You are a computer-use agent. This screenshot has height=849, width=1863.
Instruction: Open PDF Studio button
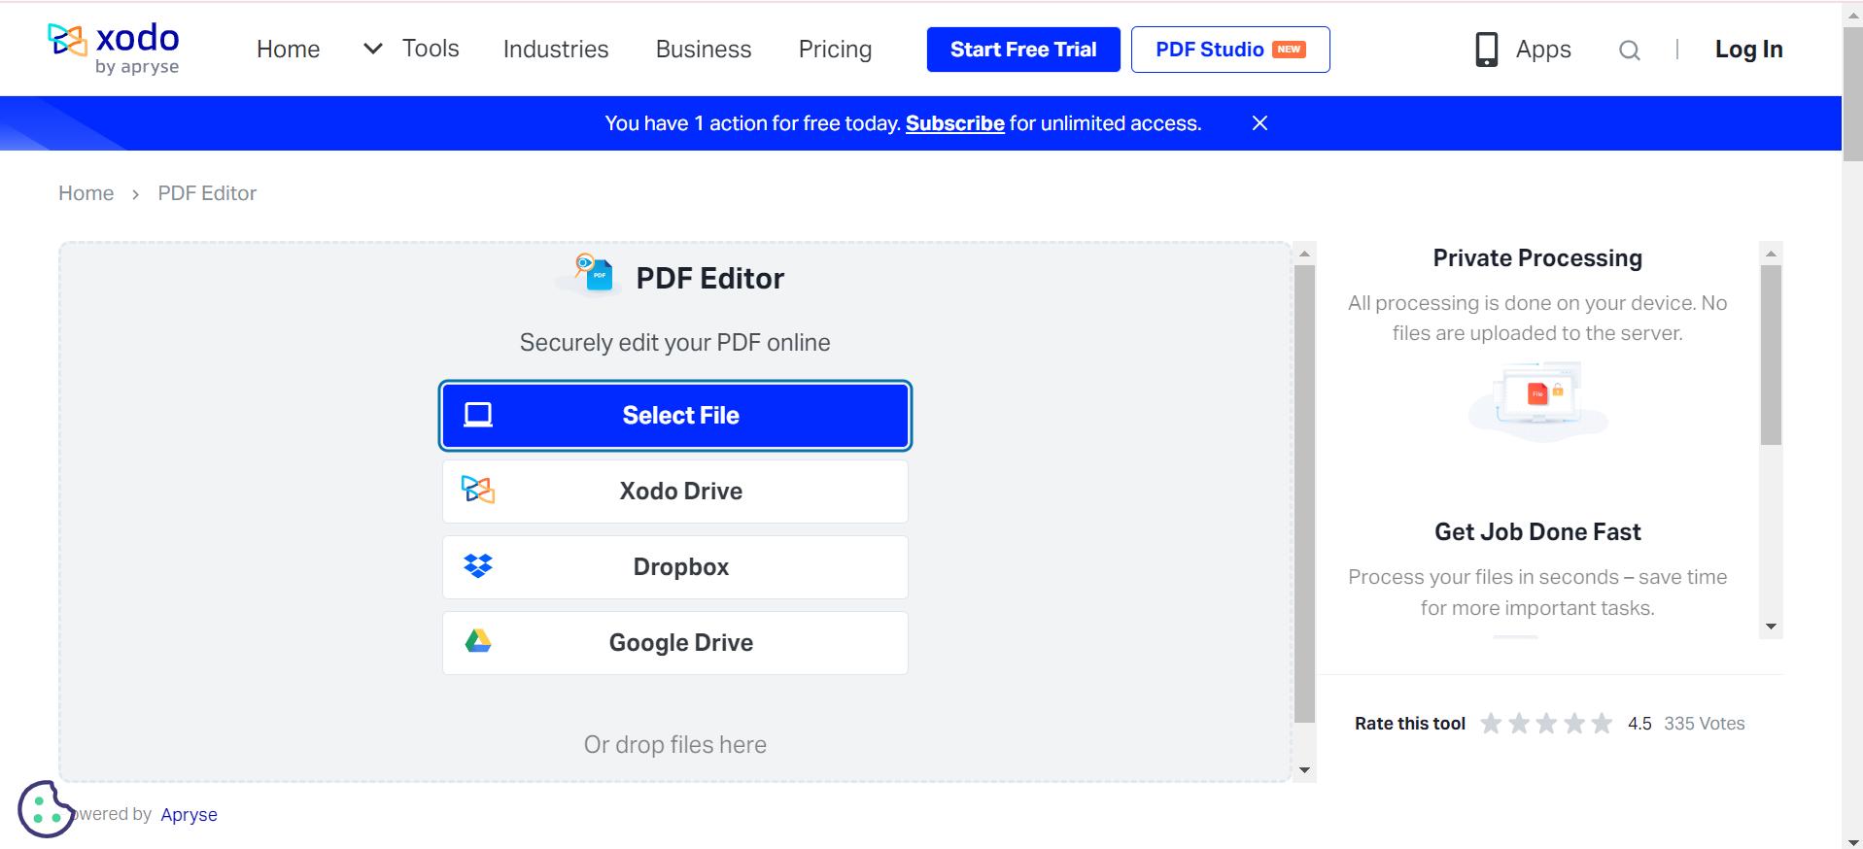[x=1230, y=50]
